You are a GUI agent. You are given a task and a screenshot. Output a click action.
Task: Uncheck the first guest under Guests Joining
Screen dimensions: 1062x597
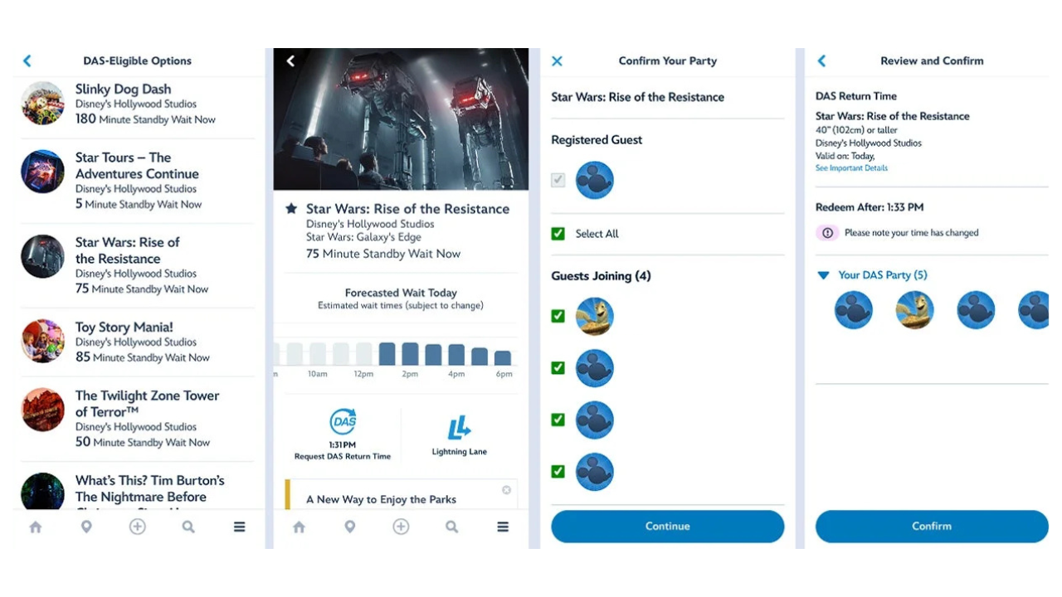pos(558,316)
